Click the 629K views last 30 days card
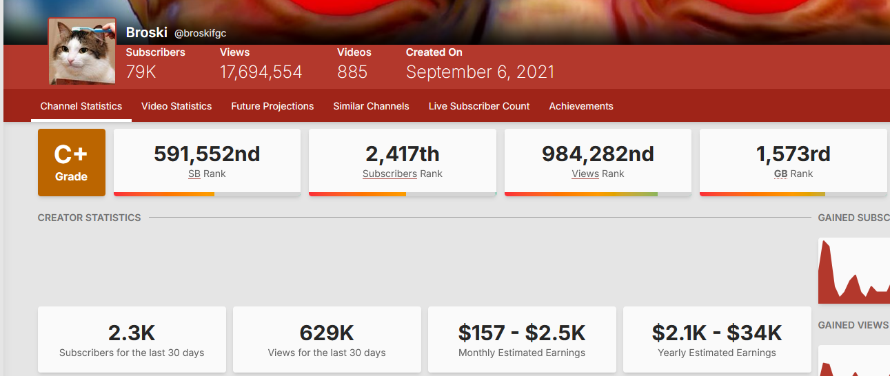 point(327,340)
